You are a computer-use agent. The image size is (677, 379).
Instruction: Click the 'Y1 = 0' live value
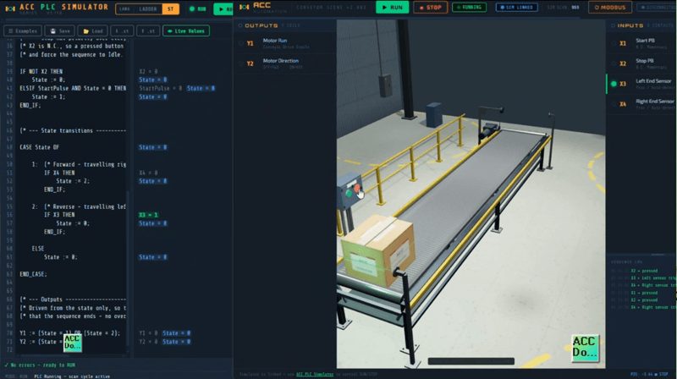[x=148, y=332]
